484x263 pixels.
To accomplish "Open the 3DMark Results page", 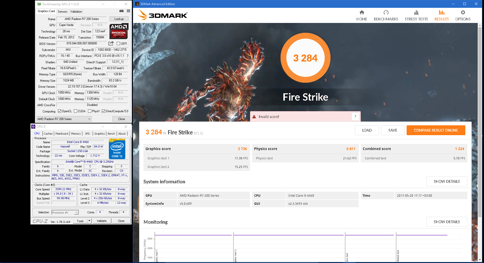I will click(442, 15).
